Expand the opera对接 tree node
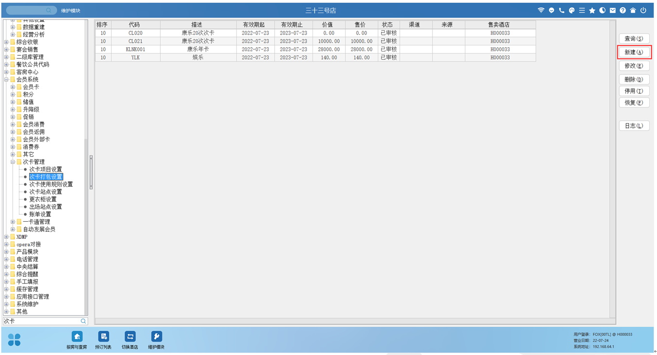The width and height of the screenshot is (657, 355). pos(6,244)
